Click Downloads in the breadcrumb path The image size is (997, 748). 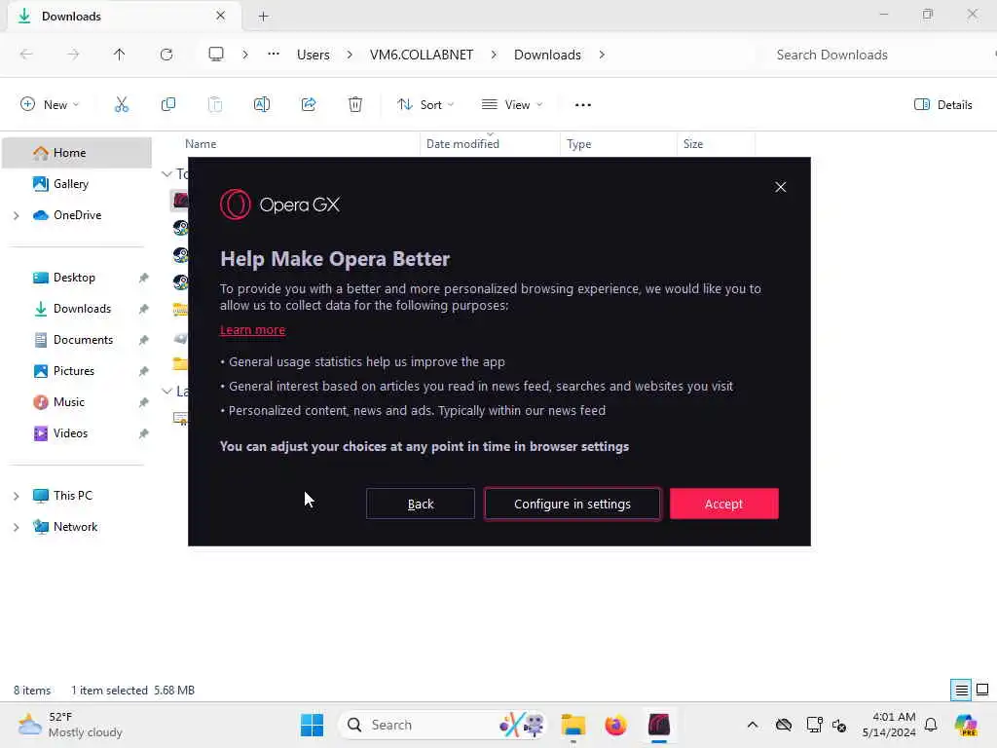(547, 55)
